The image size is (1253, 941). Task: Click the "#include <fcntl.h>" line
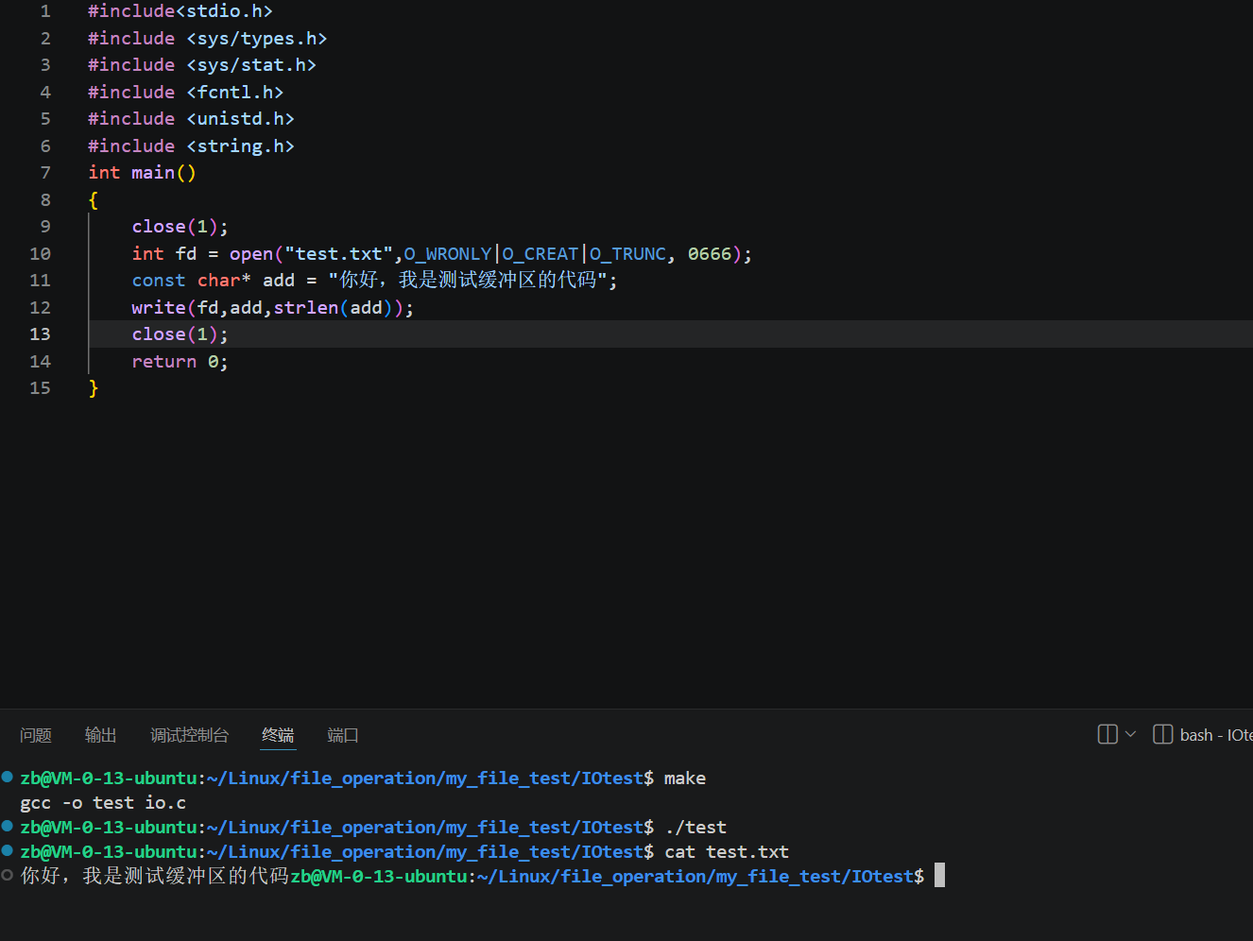tap(186, 93)
